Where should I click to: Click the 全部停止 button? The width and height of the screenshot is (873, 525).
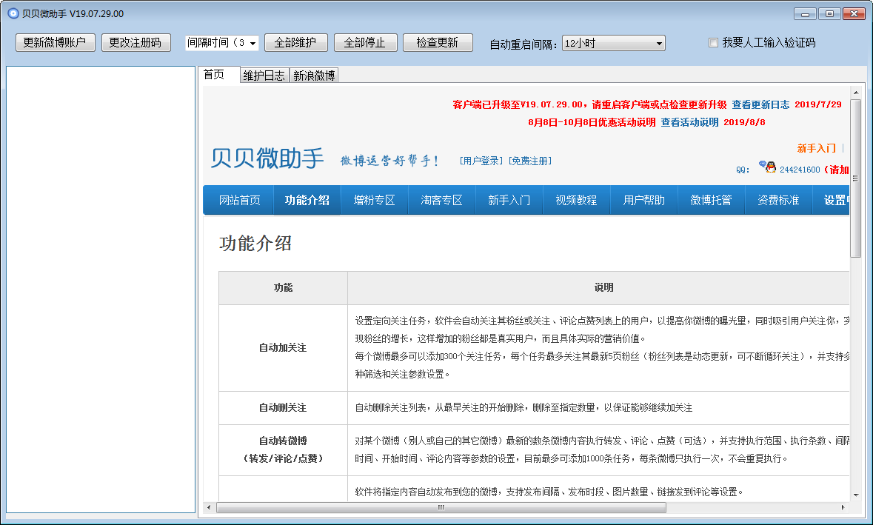[x=365, y=43]
